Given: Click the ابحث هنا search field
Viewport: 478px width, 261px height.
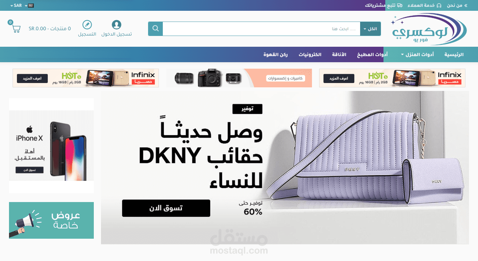Looking at the screenshot, I should [261, 29].
